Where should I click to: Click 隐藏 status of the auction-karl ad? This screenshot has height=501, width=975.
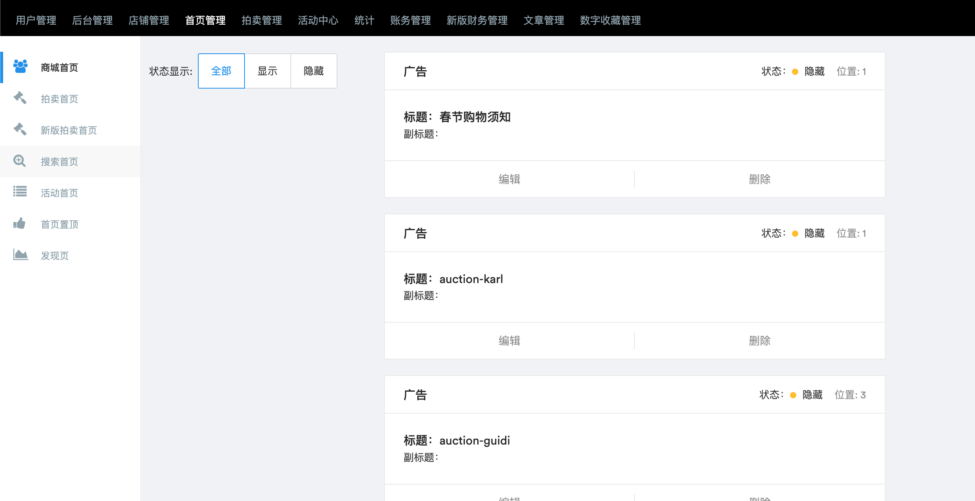814,233
